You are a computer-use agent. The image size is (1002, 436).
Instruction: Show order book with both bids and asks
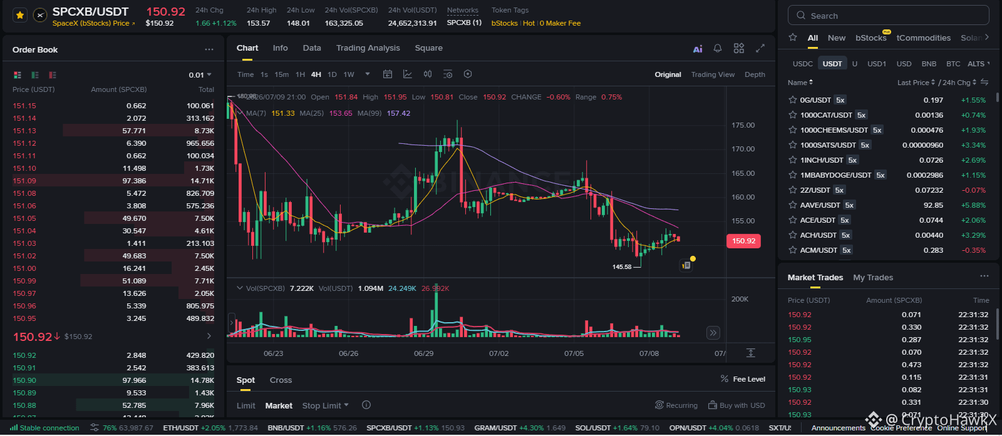coord(18,75)
